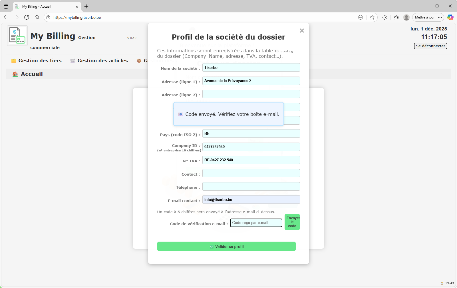Viewport: 457px width, 288px height.
Task: Refresh the page with the reload icon
Action: point(27,17)
